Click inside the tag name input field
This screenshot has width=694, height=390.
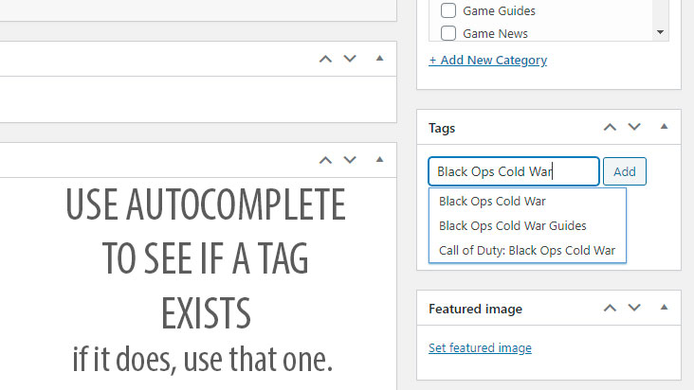pos(513,171)
